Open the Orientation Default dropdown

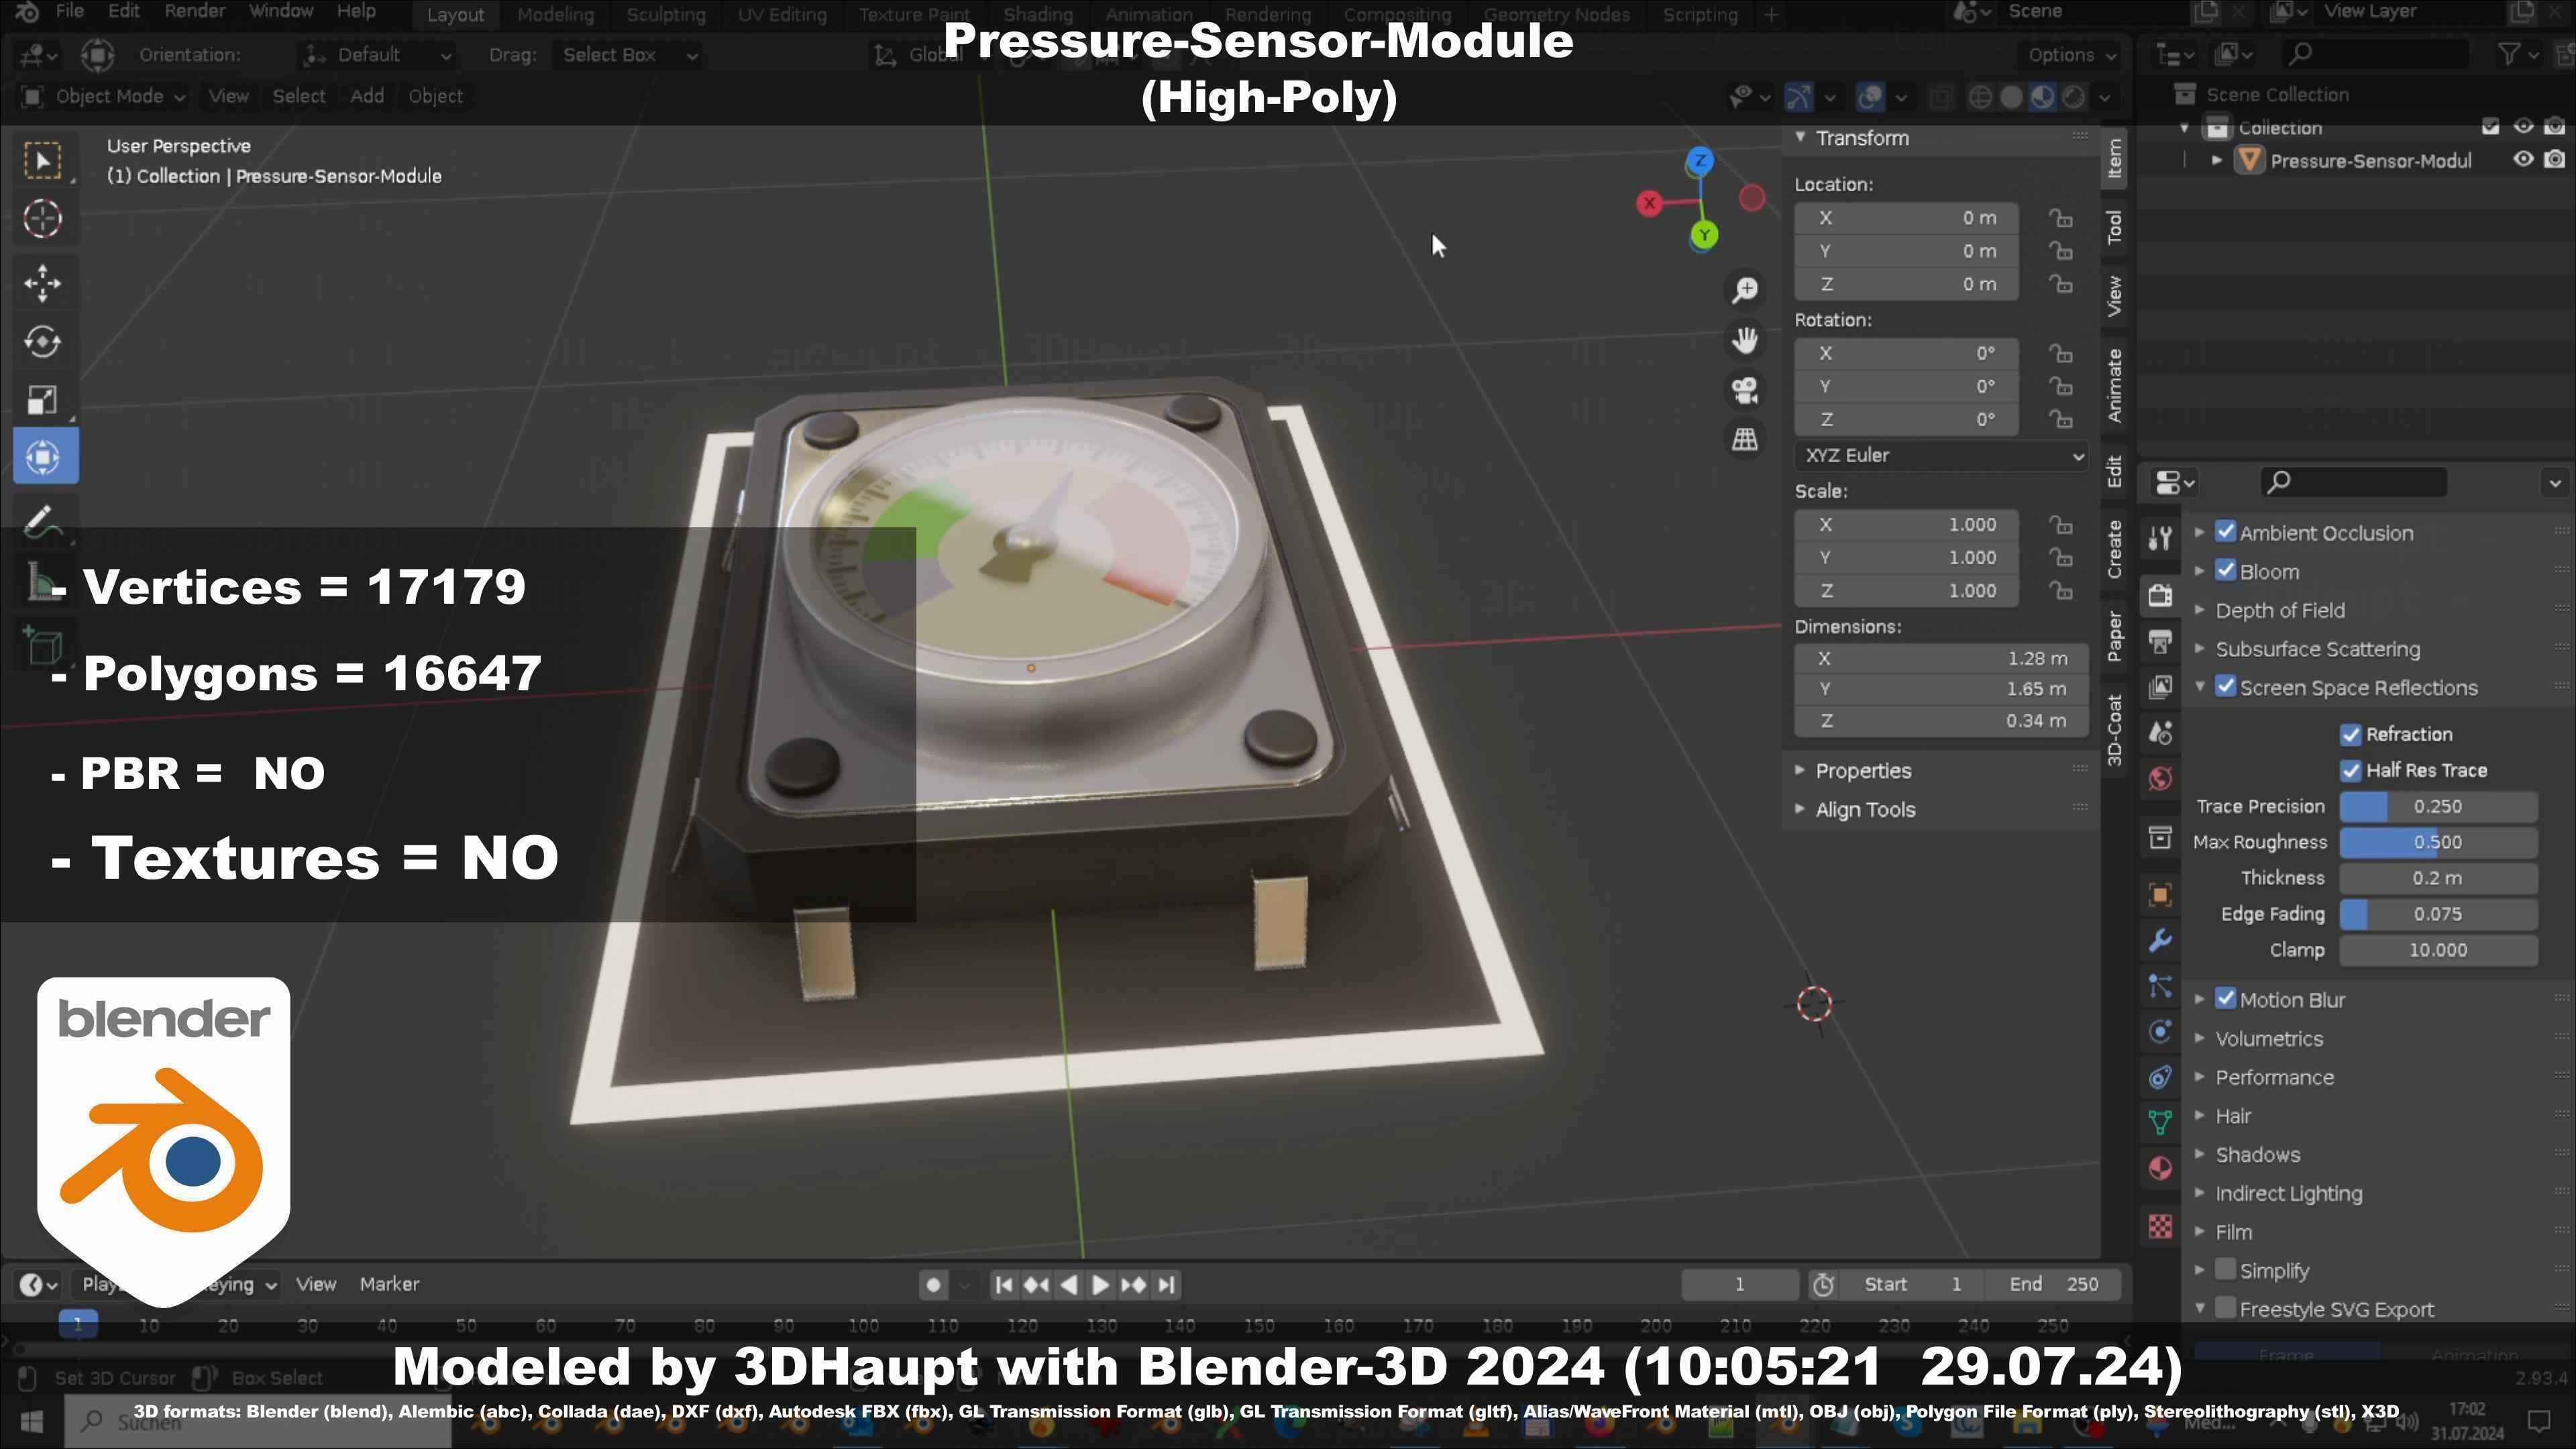click(378, 55)
